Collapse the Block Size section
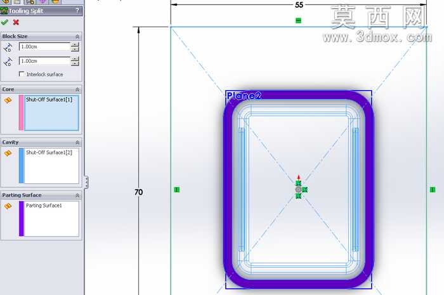The width and height of the screenshot is (444, 295). [77, 37]
